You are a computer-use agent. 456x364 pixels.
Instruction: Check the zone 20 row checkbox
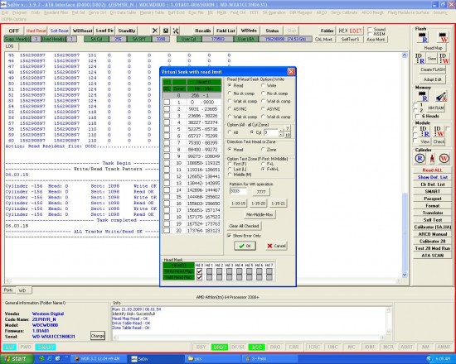click(167, 230)
